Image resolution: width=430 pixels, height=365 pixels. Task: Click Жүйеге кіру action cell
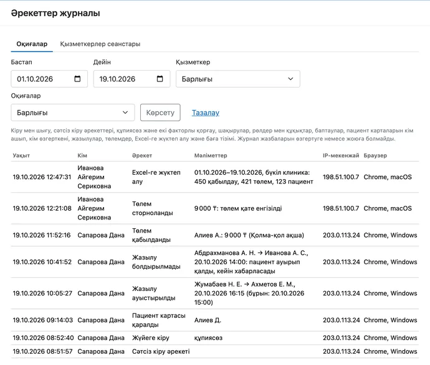pos(151,338)
